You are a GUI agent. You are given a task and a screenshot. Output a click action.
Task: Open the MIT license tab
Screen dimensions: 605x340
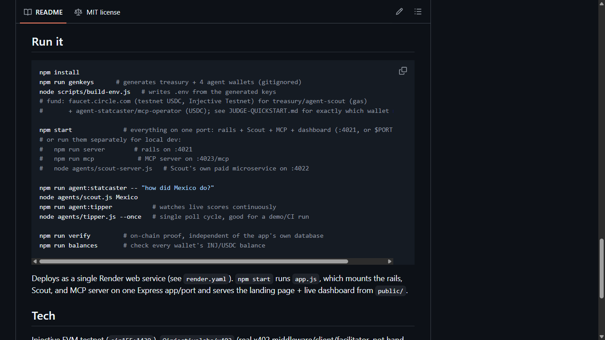point(97,12)
